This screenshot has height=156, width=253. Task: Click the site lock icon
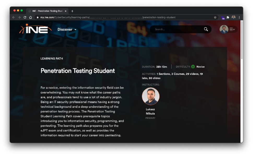38,17
